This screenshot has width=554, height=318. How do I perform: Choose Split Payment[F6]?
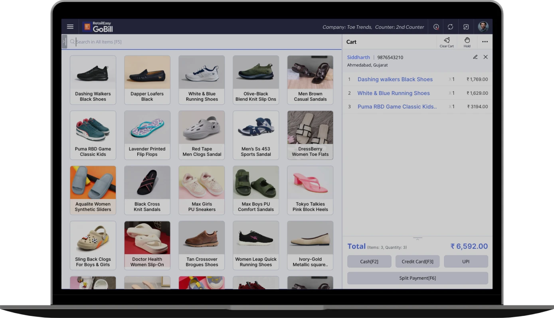417,278
